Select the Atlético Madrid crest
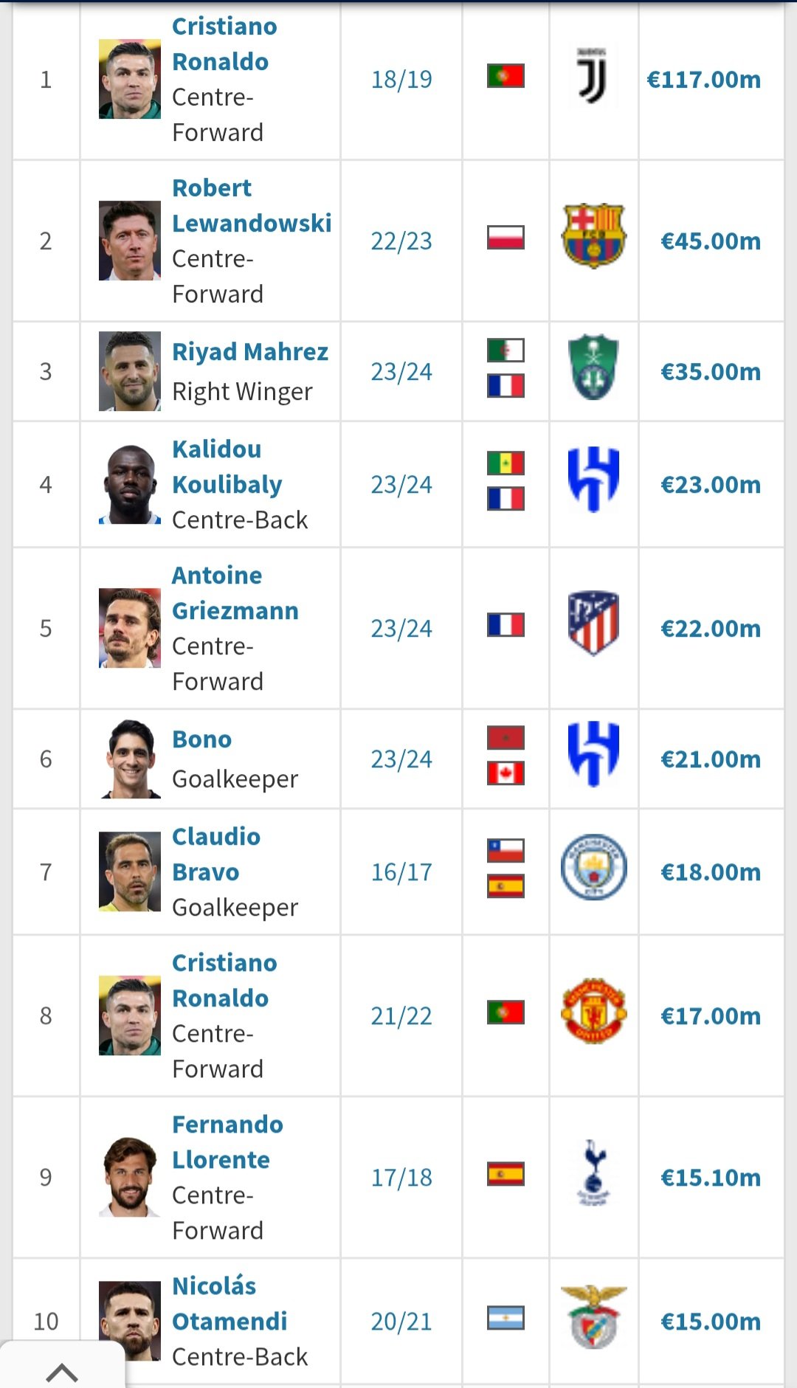The width and height of the screenshot is (797, 1388). point(593,624)
